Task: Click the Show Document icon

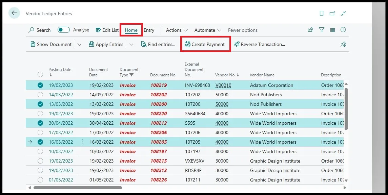Action: [x=33, y=44]
